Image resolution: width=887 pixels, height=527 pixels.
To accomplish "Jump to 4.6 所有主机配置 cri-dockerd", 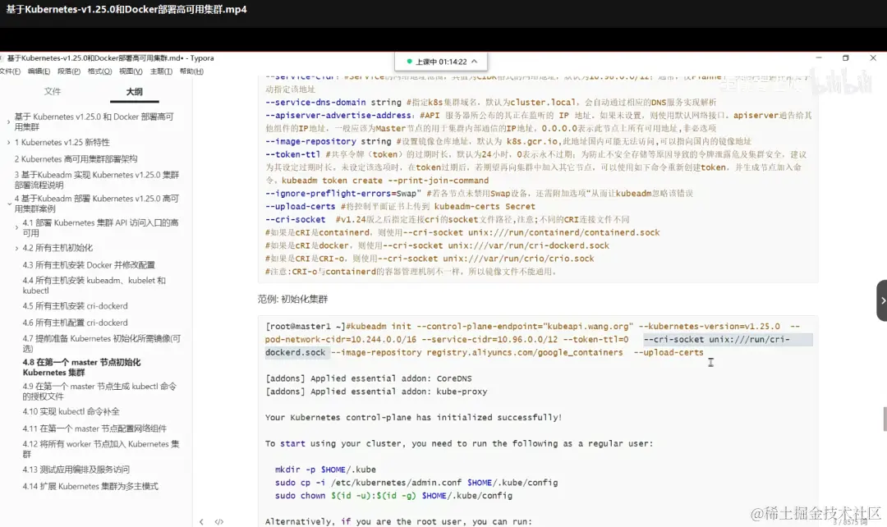I will point(76,323).
